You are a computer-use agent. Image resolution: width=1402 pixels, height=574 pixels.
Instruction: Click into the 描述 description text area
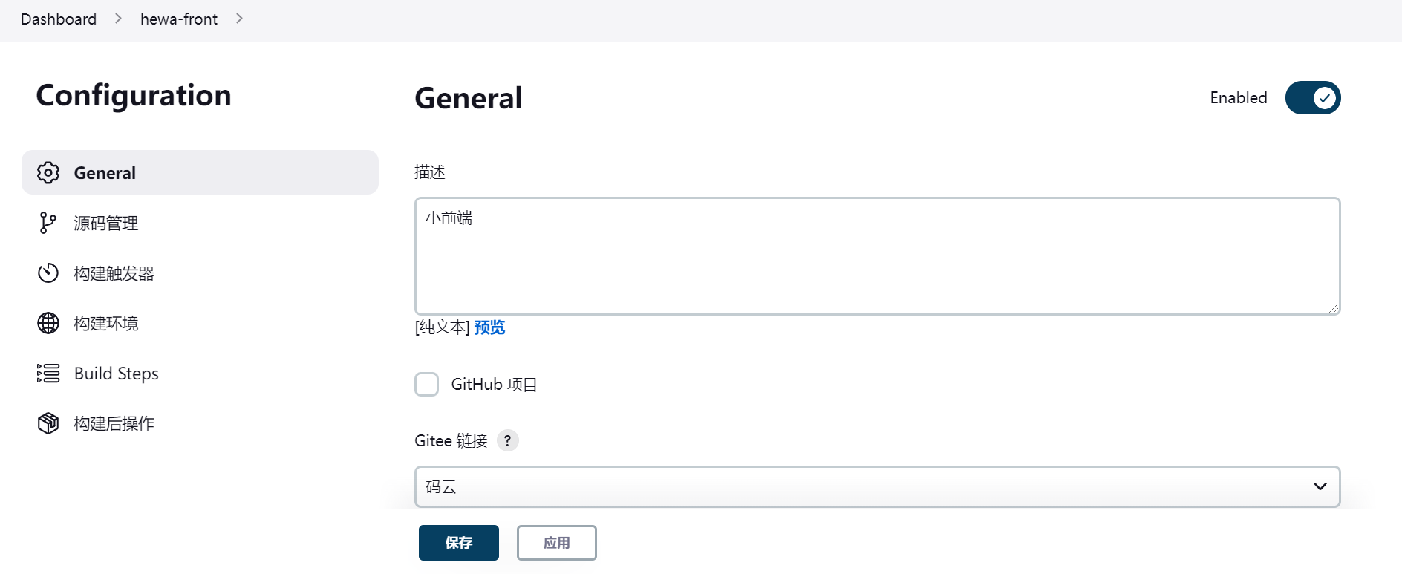[877, 256]
